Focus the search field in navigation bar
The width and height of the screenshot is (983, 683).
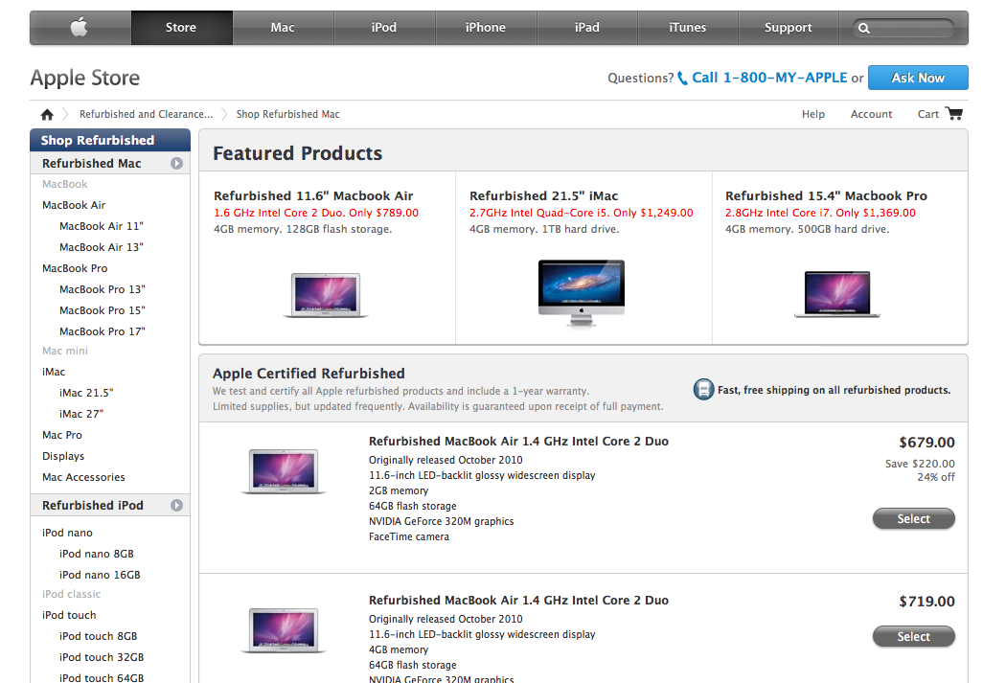point(903,28)
